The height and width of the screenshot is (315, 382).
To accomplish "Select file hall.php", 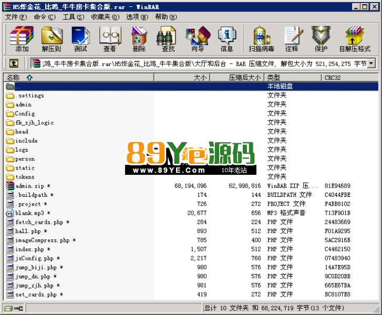I will point(191,231).
